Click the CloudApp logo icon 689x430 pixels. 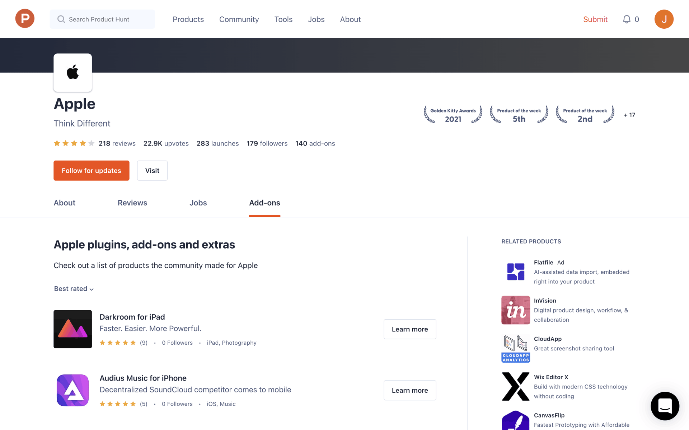pos(516,348)
